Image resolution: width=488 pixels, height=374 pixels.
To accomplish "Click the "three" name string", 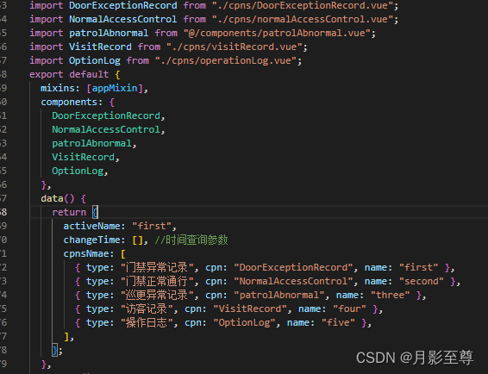I will click(x=391, y=295).
